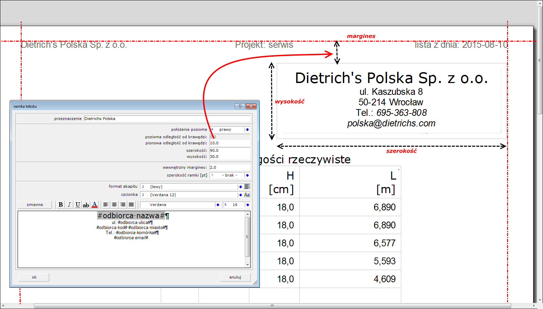The height and width of the screenshot is (309, 543).
Task: Open the Verdana font name dropdown
Action: click(x=217, y=205)
